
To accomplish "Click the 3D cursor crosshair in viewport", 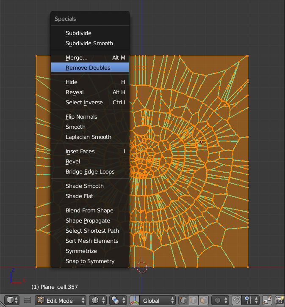I will point(142,267).
